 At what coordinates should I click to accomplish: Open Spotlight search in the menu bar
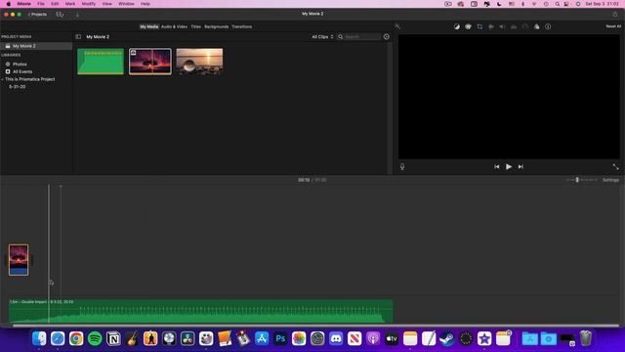558,4
